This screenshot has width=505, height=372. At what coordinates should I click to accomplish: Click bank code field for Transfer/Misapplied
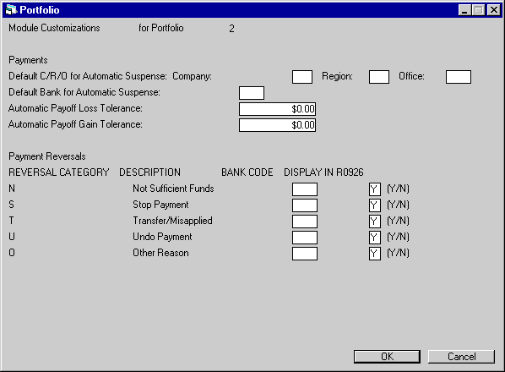(305, 222)
